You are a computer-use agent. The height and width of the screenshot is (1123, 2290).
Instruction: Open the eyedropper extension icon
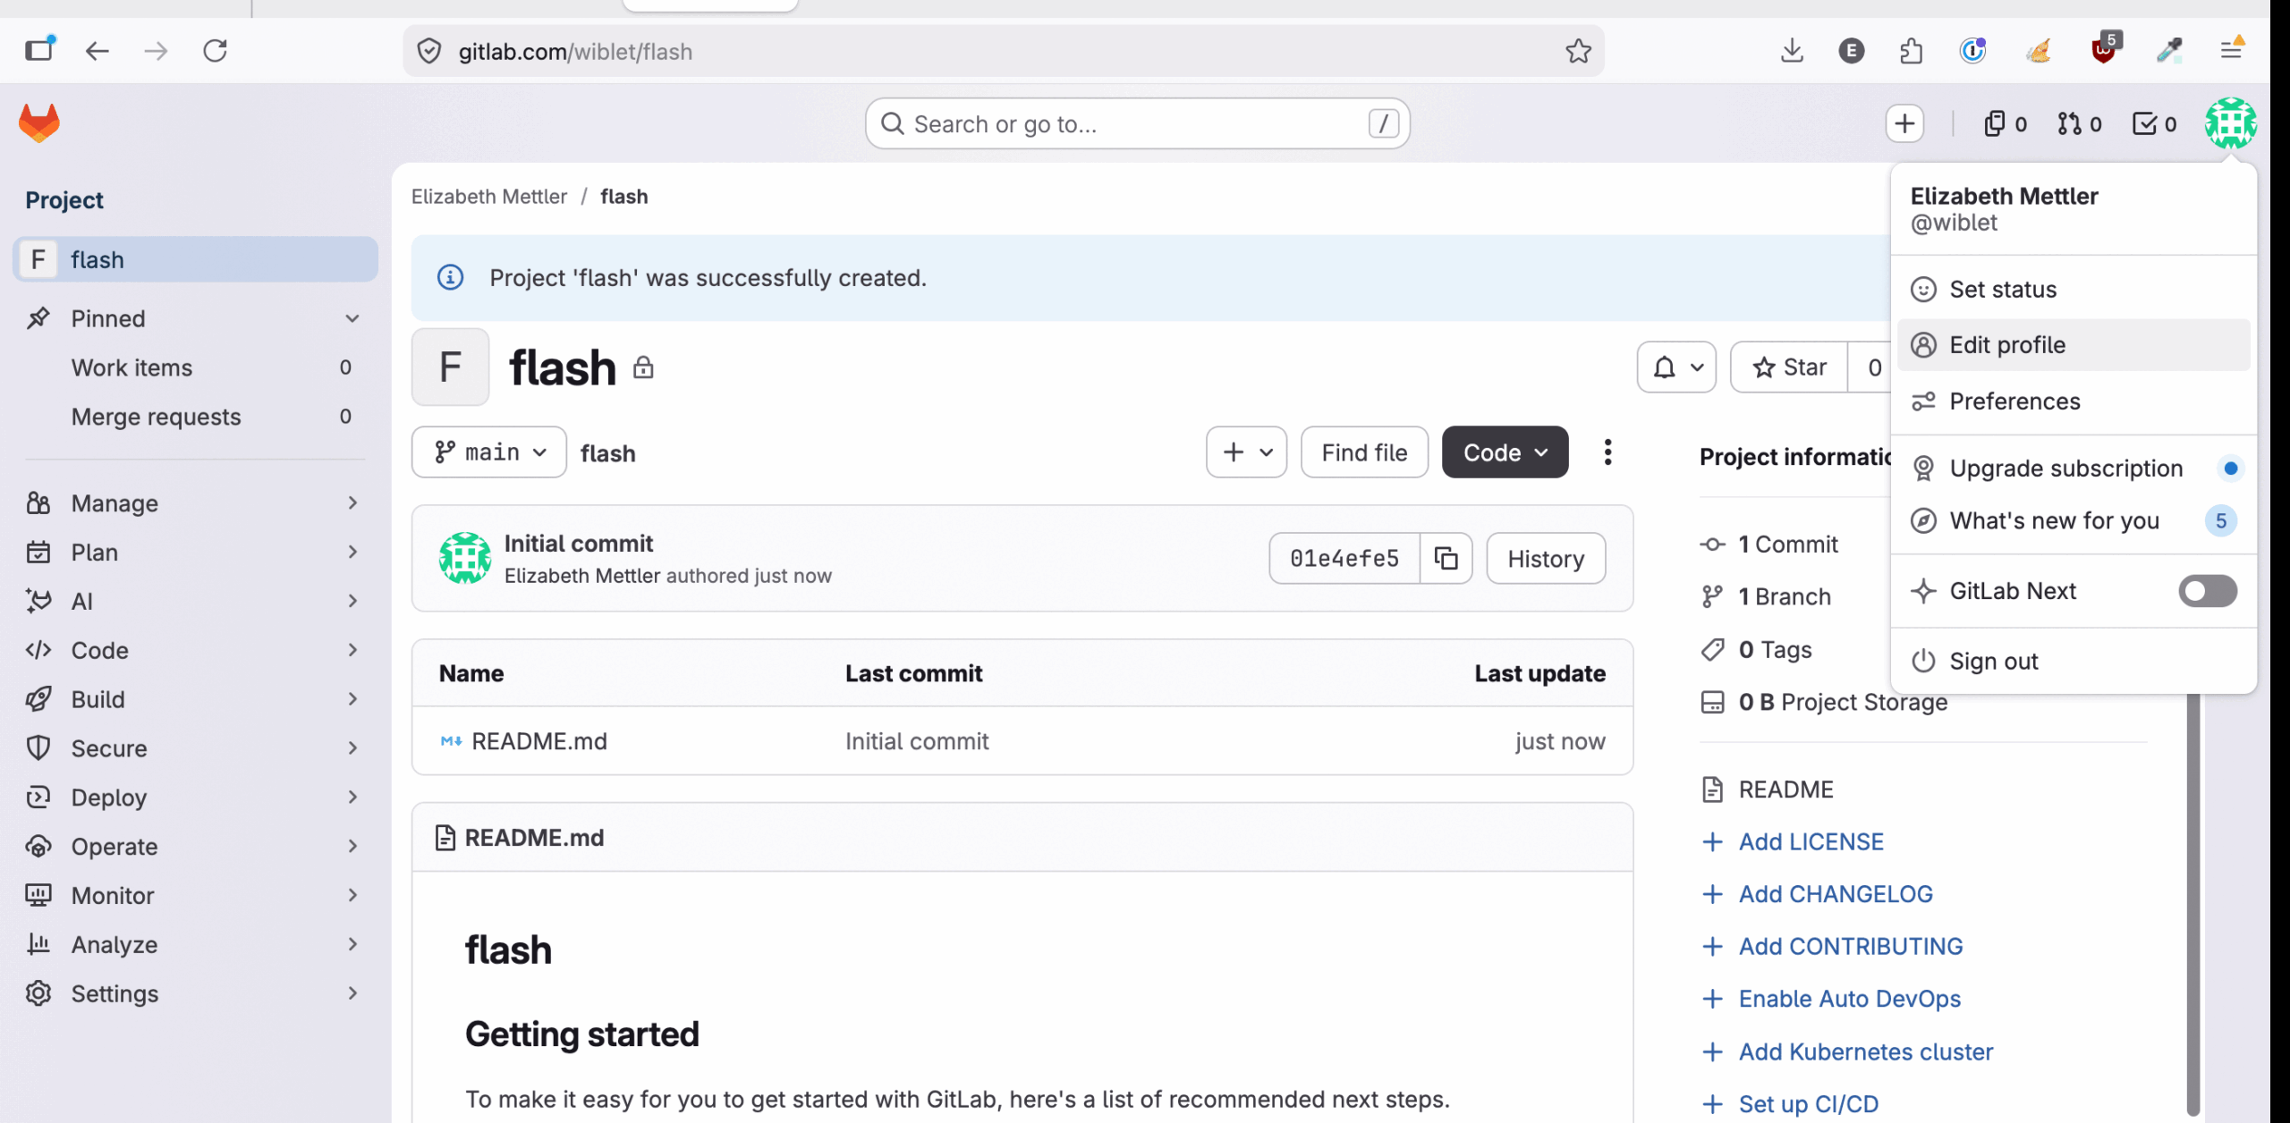pos(2168,51)
